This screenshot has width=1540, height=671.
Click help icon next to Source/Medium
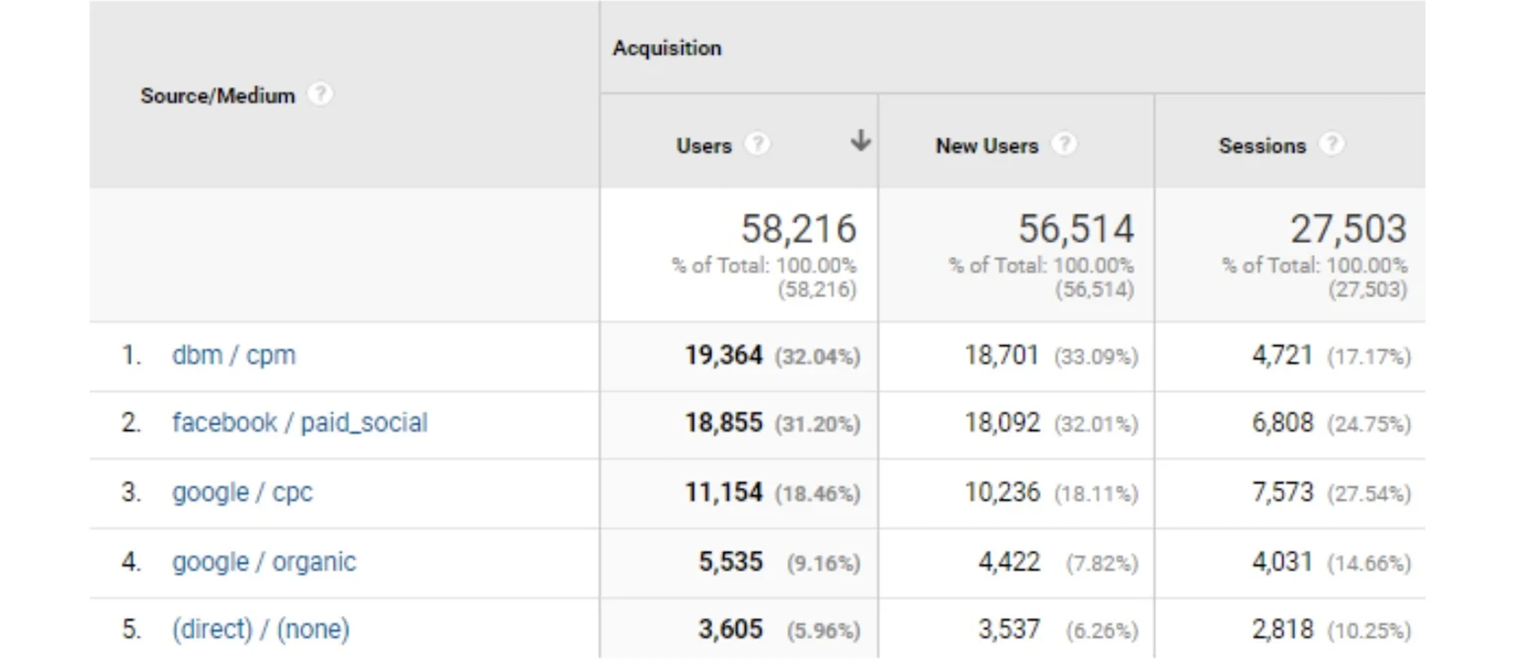[x=320, y=94]
